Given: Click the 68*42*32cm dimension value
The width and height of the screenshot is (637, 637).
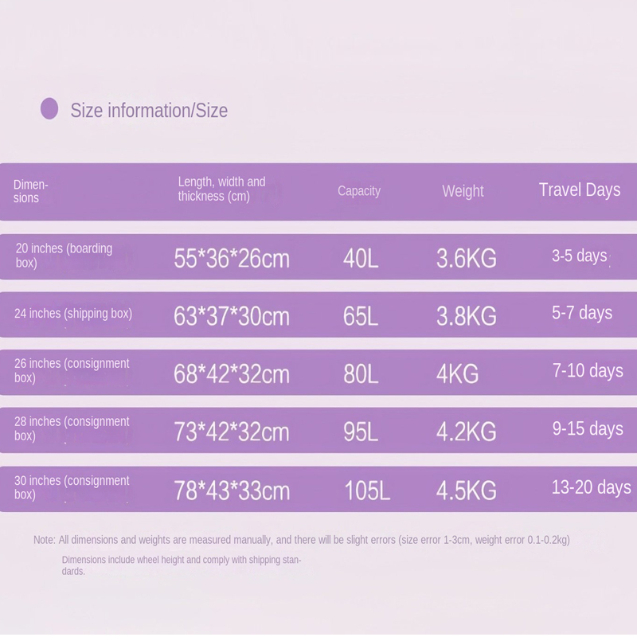Looking at the screenshot, I should pyautogui.click(x=232, y=374).
